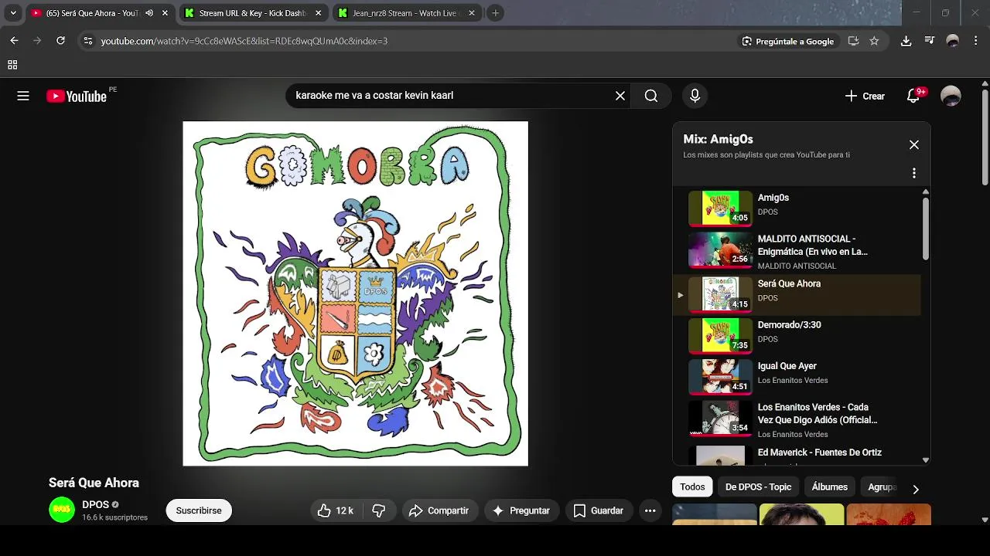Screen dimensions: 990x556
Task: Select Será Que Ahora playlist entry
Action: pyautogui.click(x=797, y=294)
